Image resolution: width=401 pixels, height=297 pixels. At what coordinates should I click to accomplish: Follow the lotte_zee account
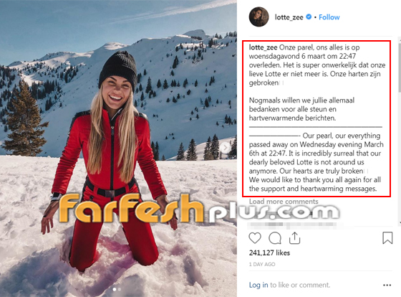[x=329, y=17]
